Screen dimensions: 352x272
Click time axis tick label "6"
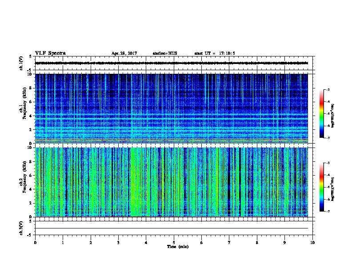click(x=202, y=243)
